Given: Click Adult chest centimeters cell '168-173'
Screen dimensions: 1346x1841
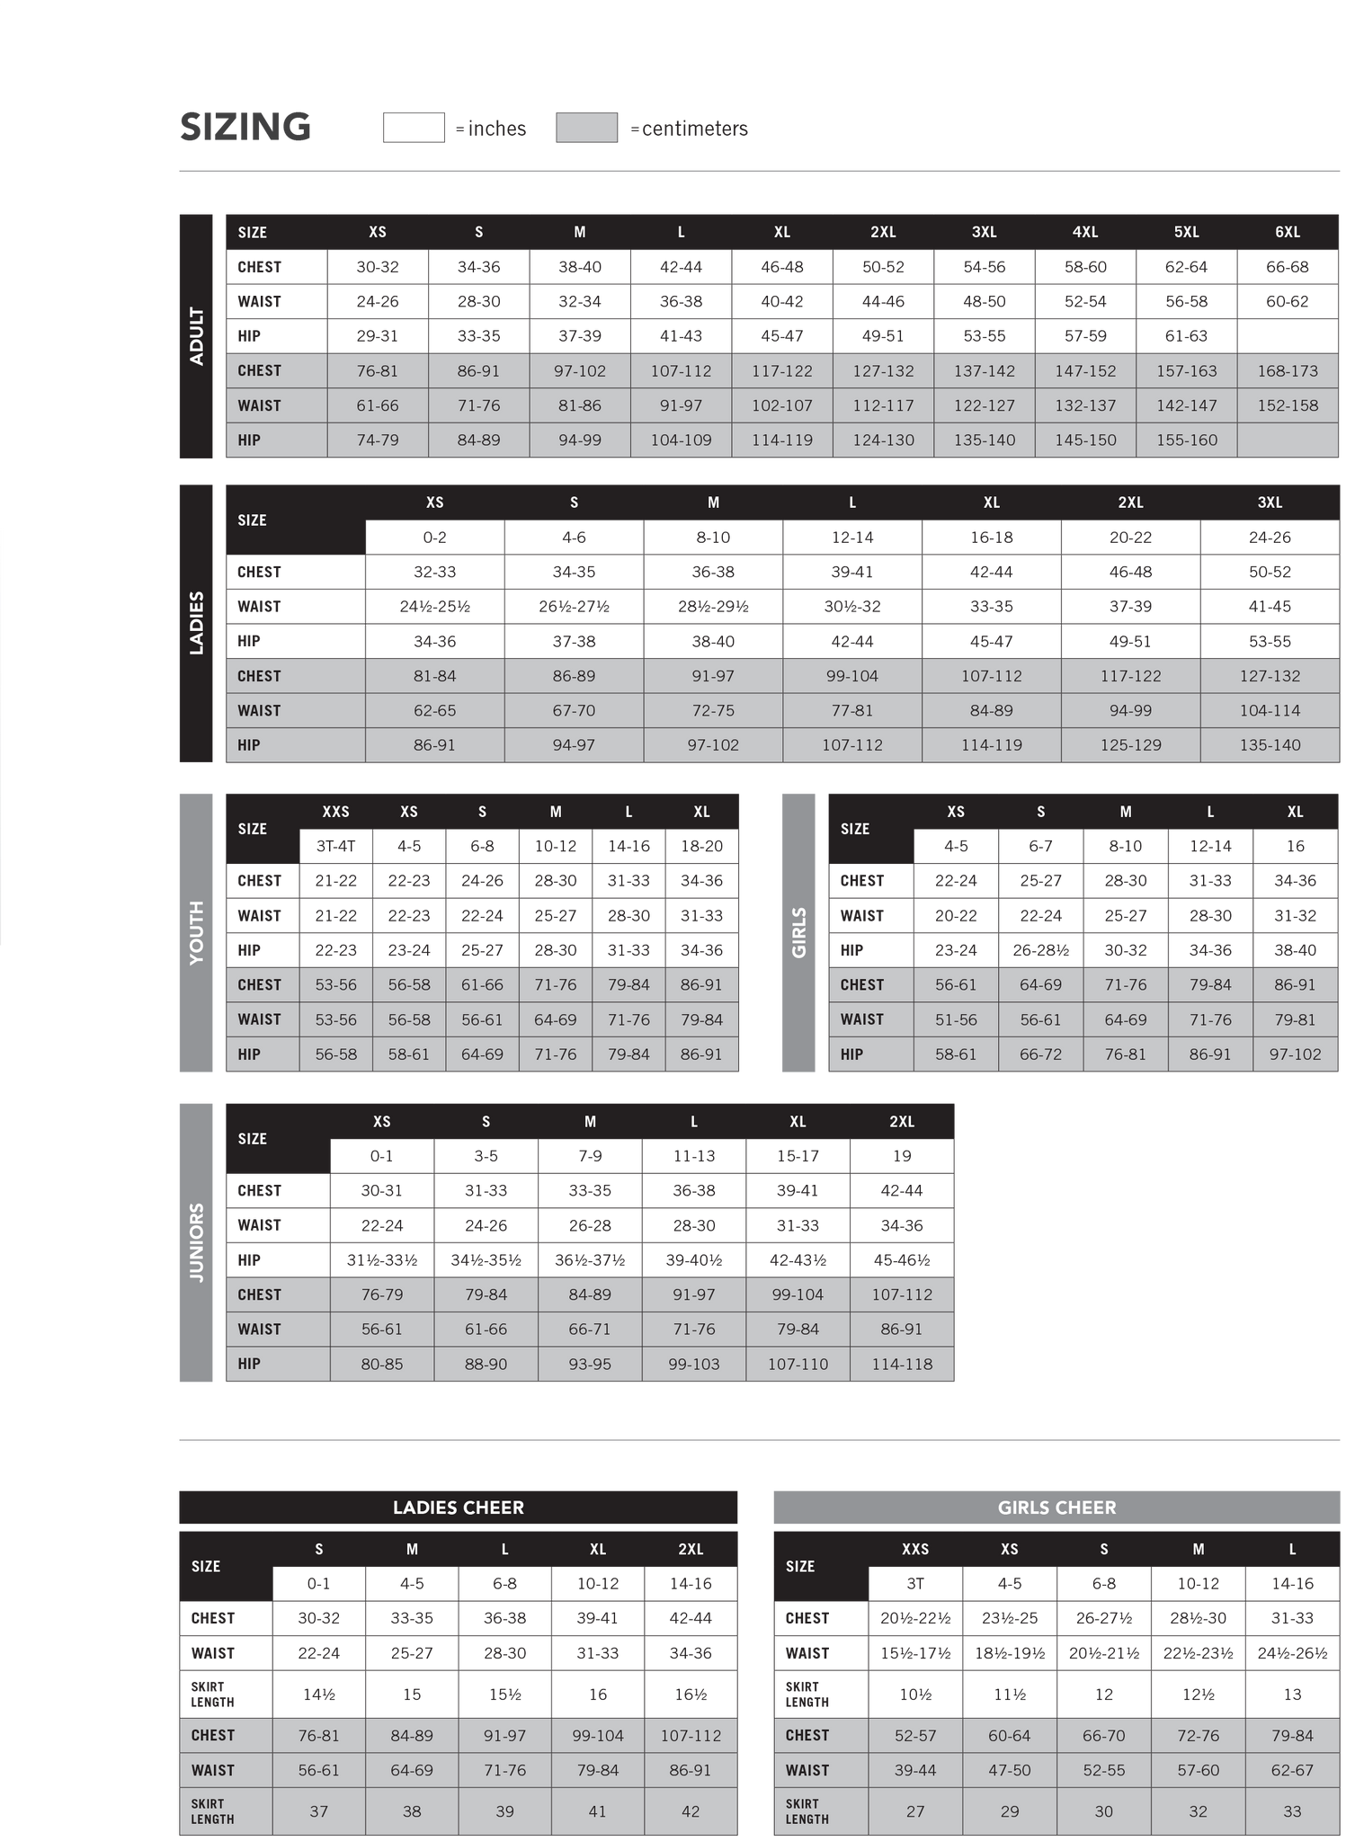Looking at the screenshot, I should tap(1288, 370).
